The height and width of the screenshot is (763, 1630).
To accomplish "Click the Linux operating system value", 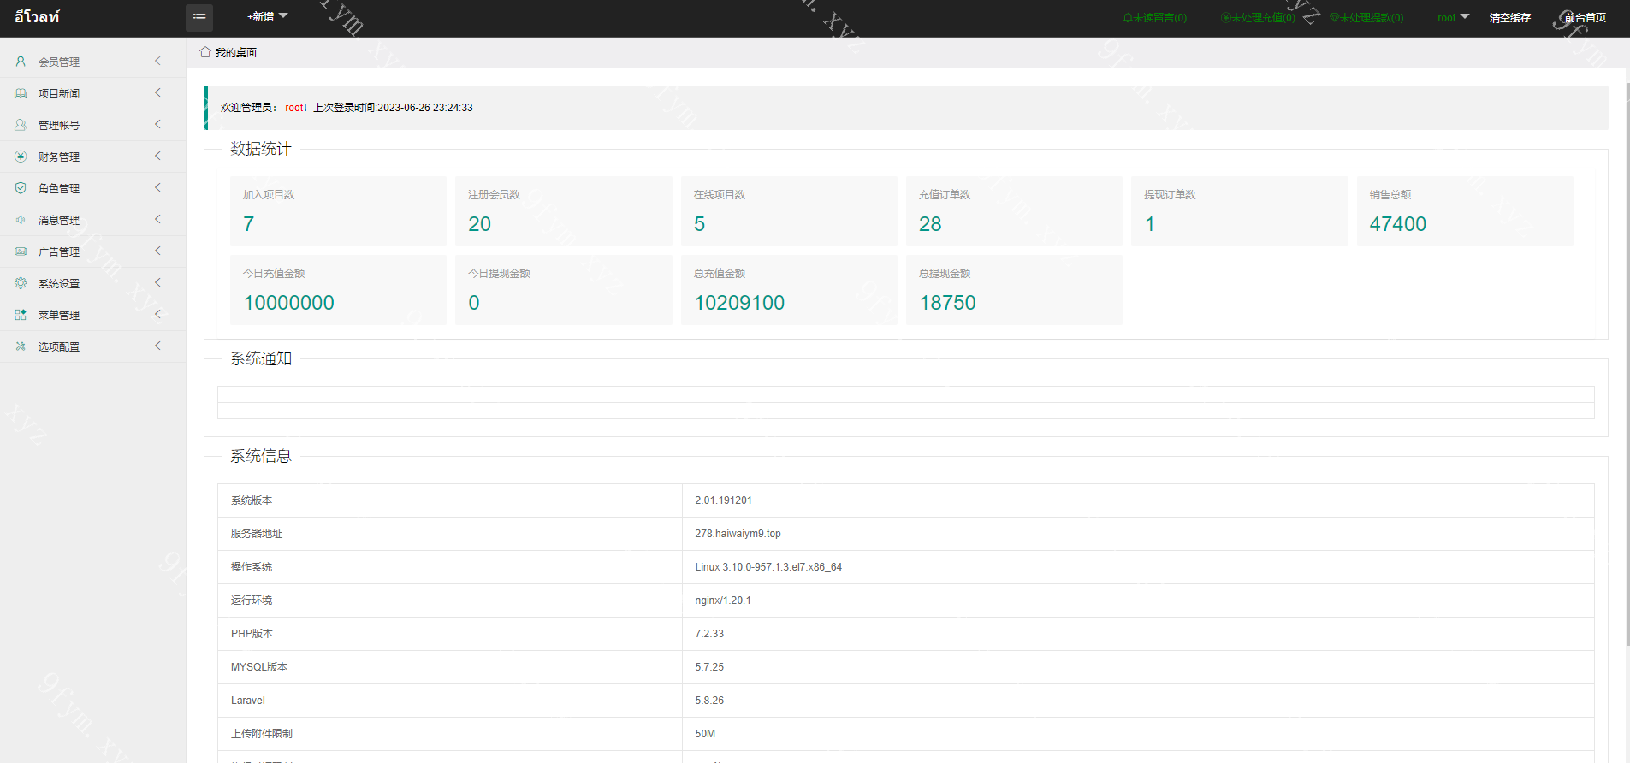I will point(768,567).
